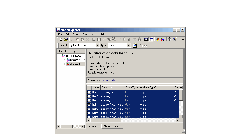Click the gears configuration set icon

(109, 39)
